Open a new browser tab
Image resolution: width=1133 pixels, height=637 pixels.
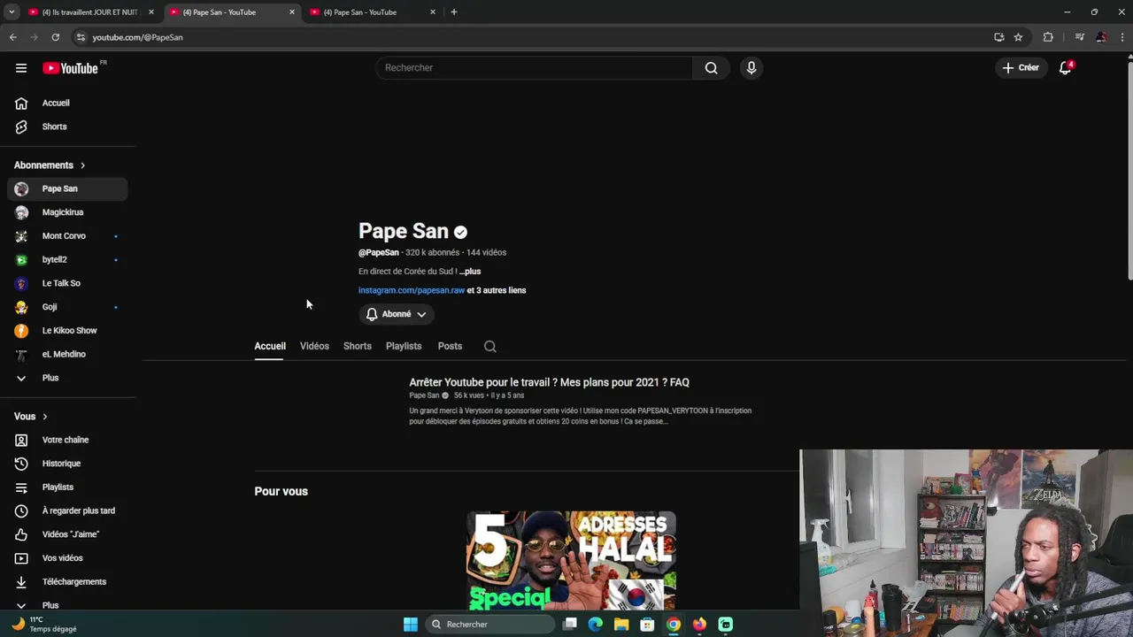coord(454,12)
